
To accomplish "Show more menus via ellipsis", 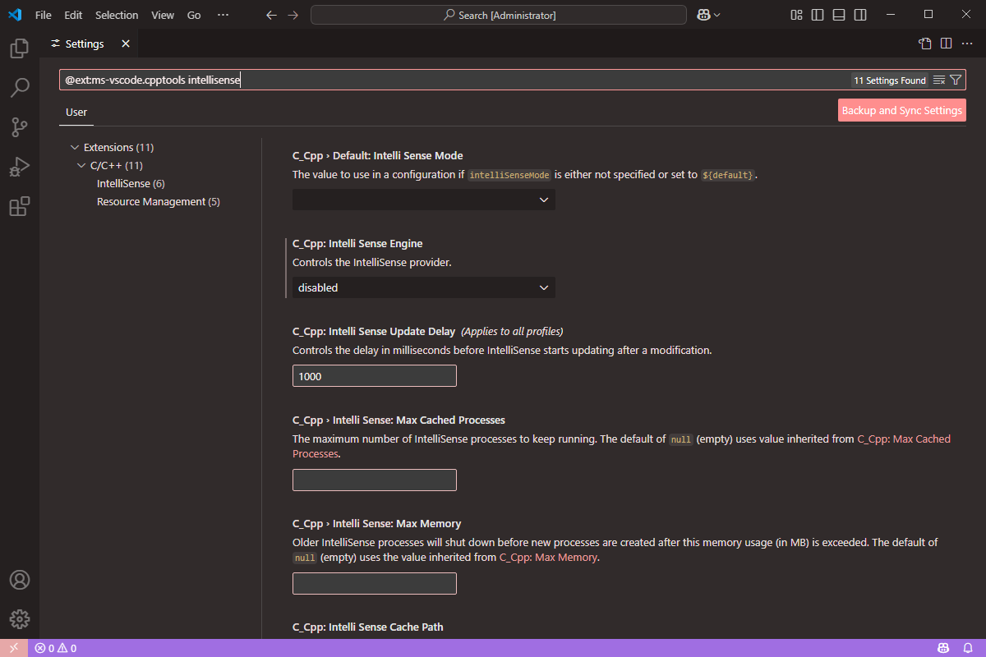I will (223, 15).
